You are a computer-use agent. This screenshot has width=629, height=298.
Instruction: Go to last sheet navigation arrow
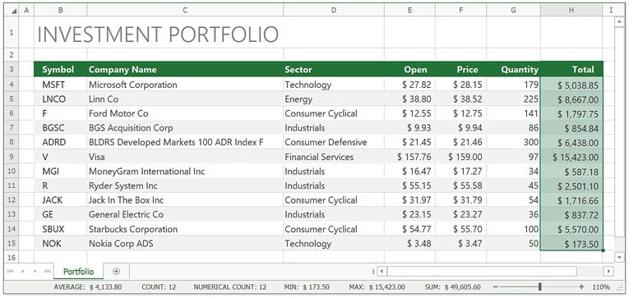(48, 272)
